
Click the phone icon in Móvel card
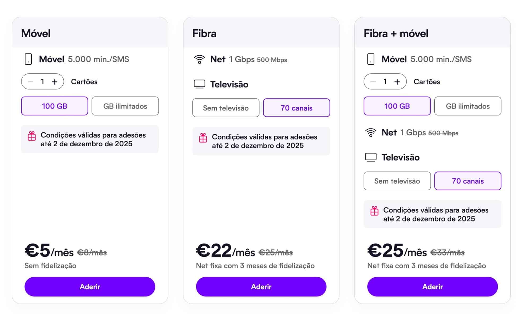coord(28,59)
